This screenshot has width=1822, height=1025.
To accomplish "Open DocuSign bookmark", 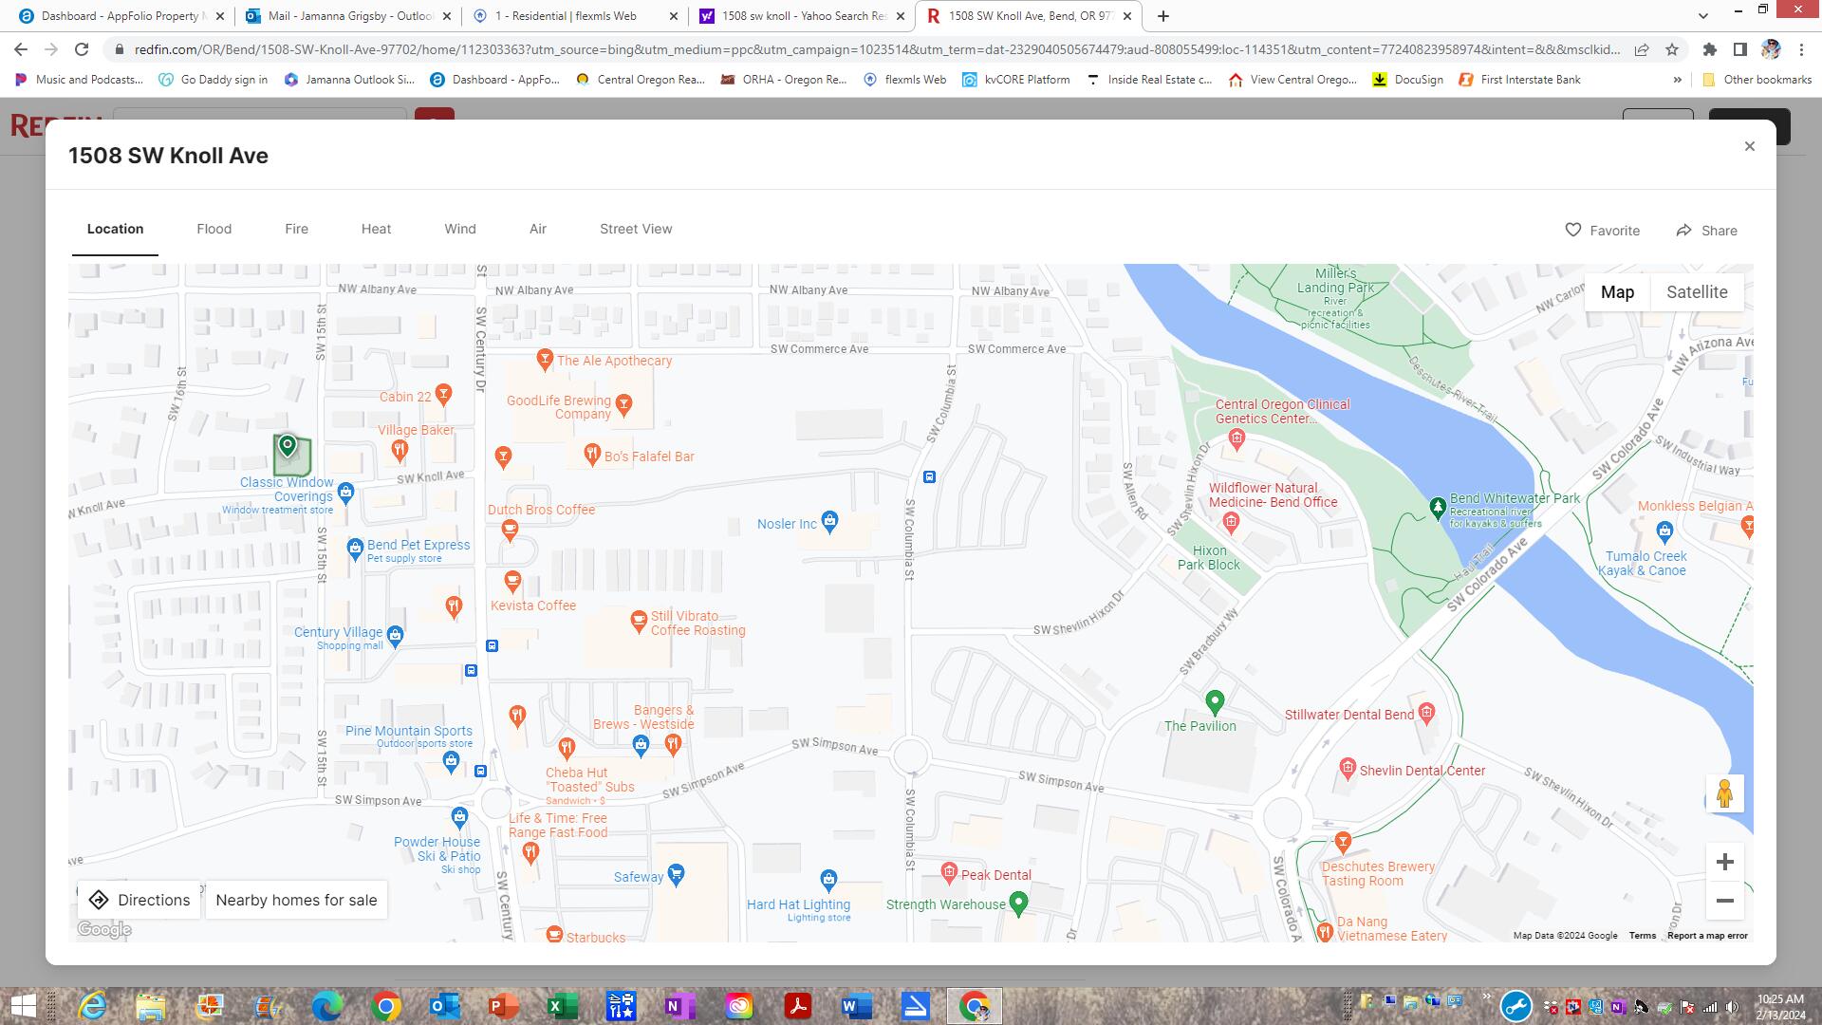I will coord(1408,80).
